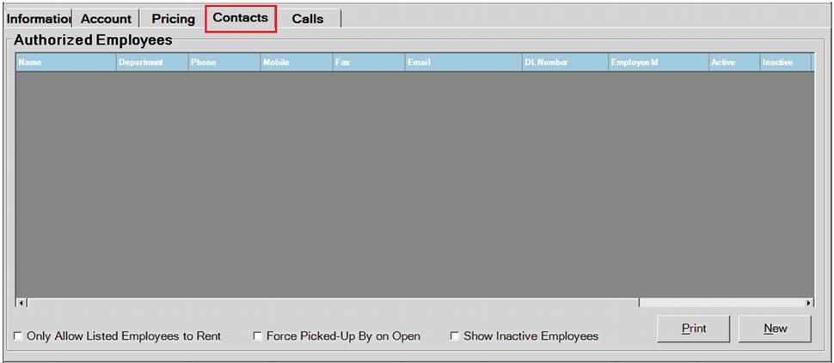This screenshot has height=363, width=834.
Task: Sort by the Name column header
Action: point(65,63)
